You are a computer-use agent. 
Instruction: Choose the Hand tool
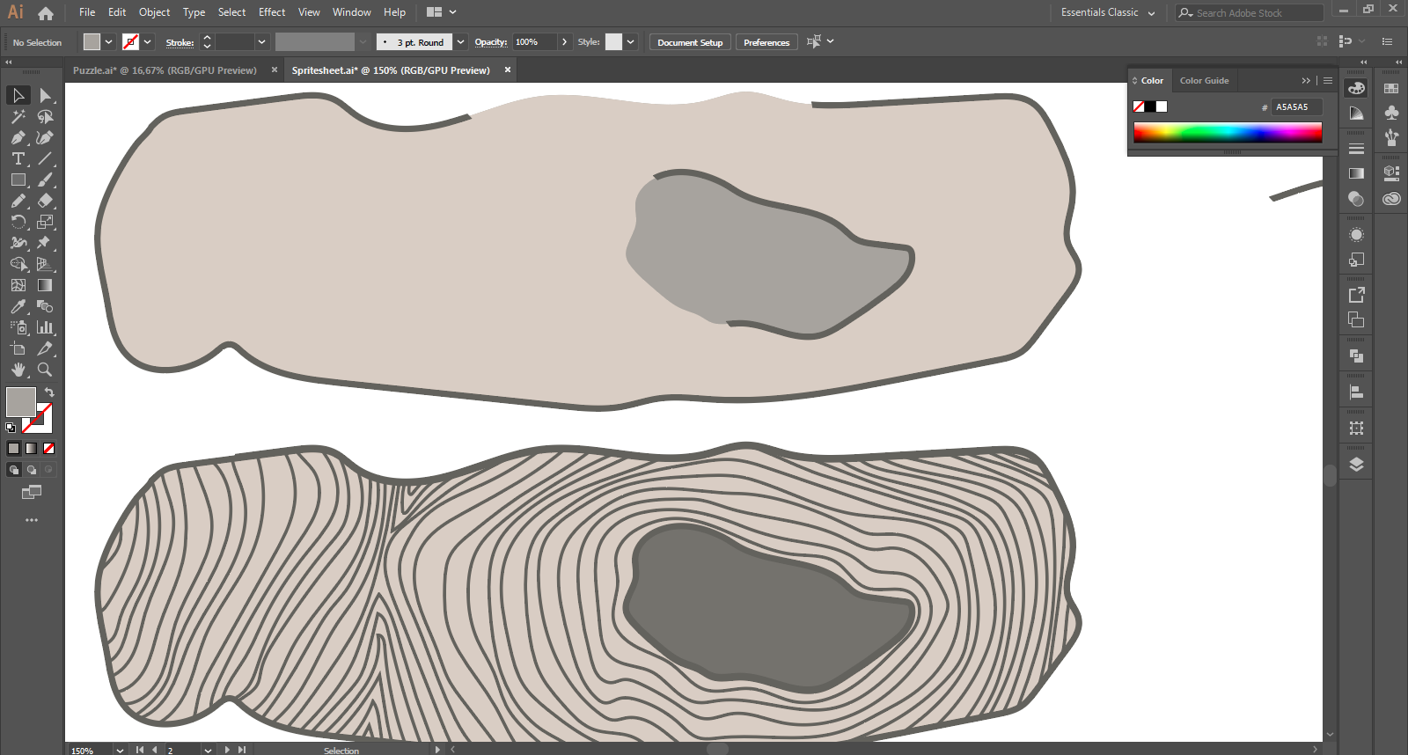click(18, 370)
